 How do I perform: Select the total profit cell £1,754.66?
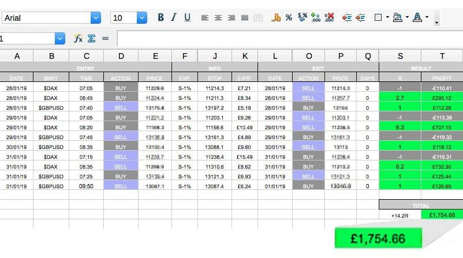pos(442,215)
